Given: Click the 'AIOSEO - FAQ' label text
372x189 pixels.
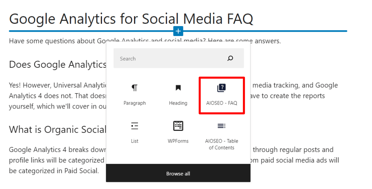Looking at the screenshot, I should click(222, 103).
